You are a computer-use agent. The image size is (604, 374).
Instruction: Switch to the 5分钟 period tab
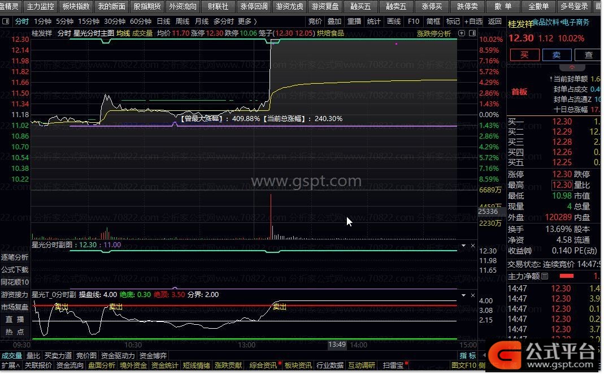[64, 22]
